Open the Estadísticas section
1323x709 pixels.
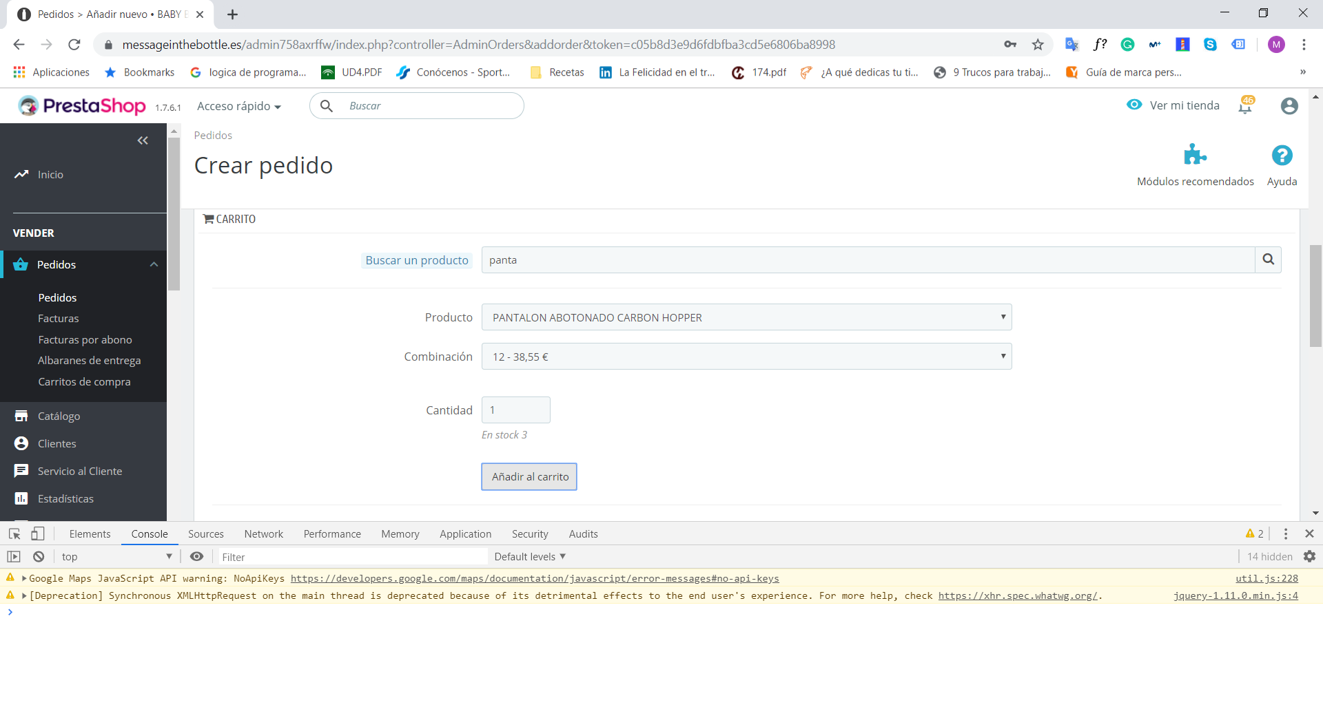[65, 499]
